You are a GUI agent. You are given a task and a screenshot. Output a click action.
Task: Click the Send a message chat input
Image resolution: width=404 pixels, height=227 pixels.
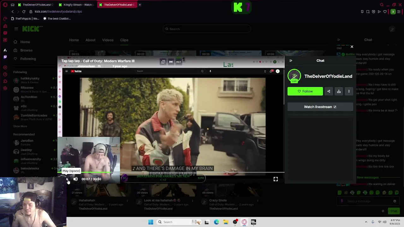tap(368, 201)
